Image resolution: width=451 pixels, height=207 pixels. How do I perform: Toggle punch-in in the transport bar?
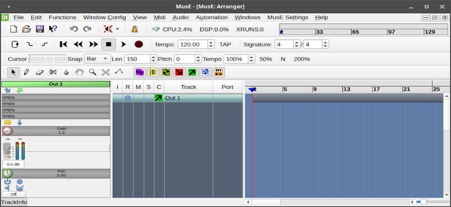point(29,44)
